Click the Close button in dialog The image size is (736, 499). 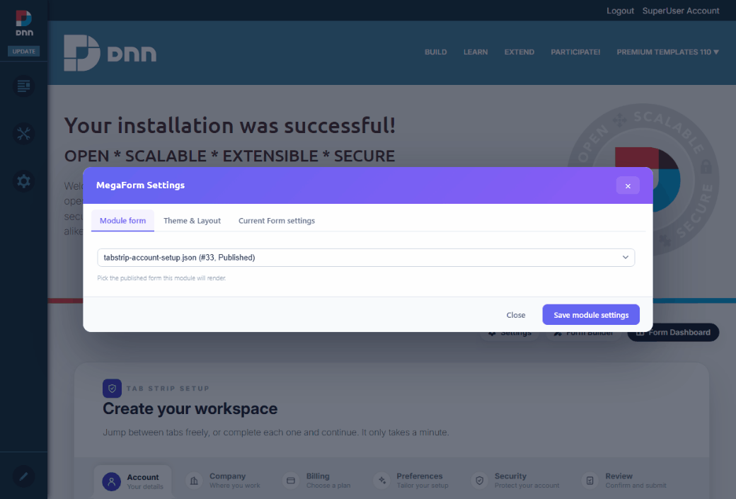515,315
